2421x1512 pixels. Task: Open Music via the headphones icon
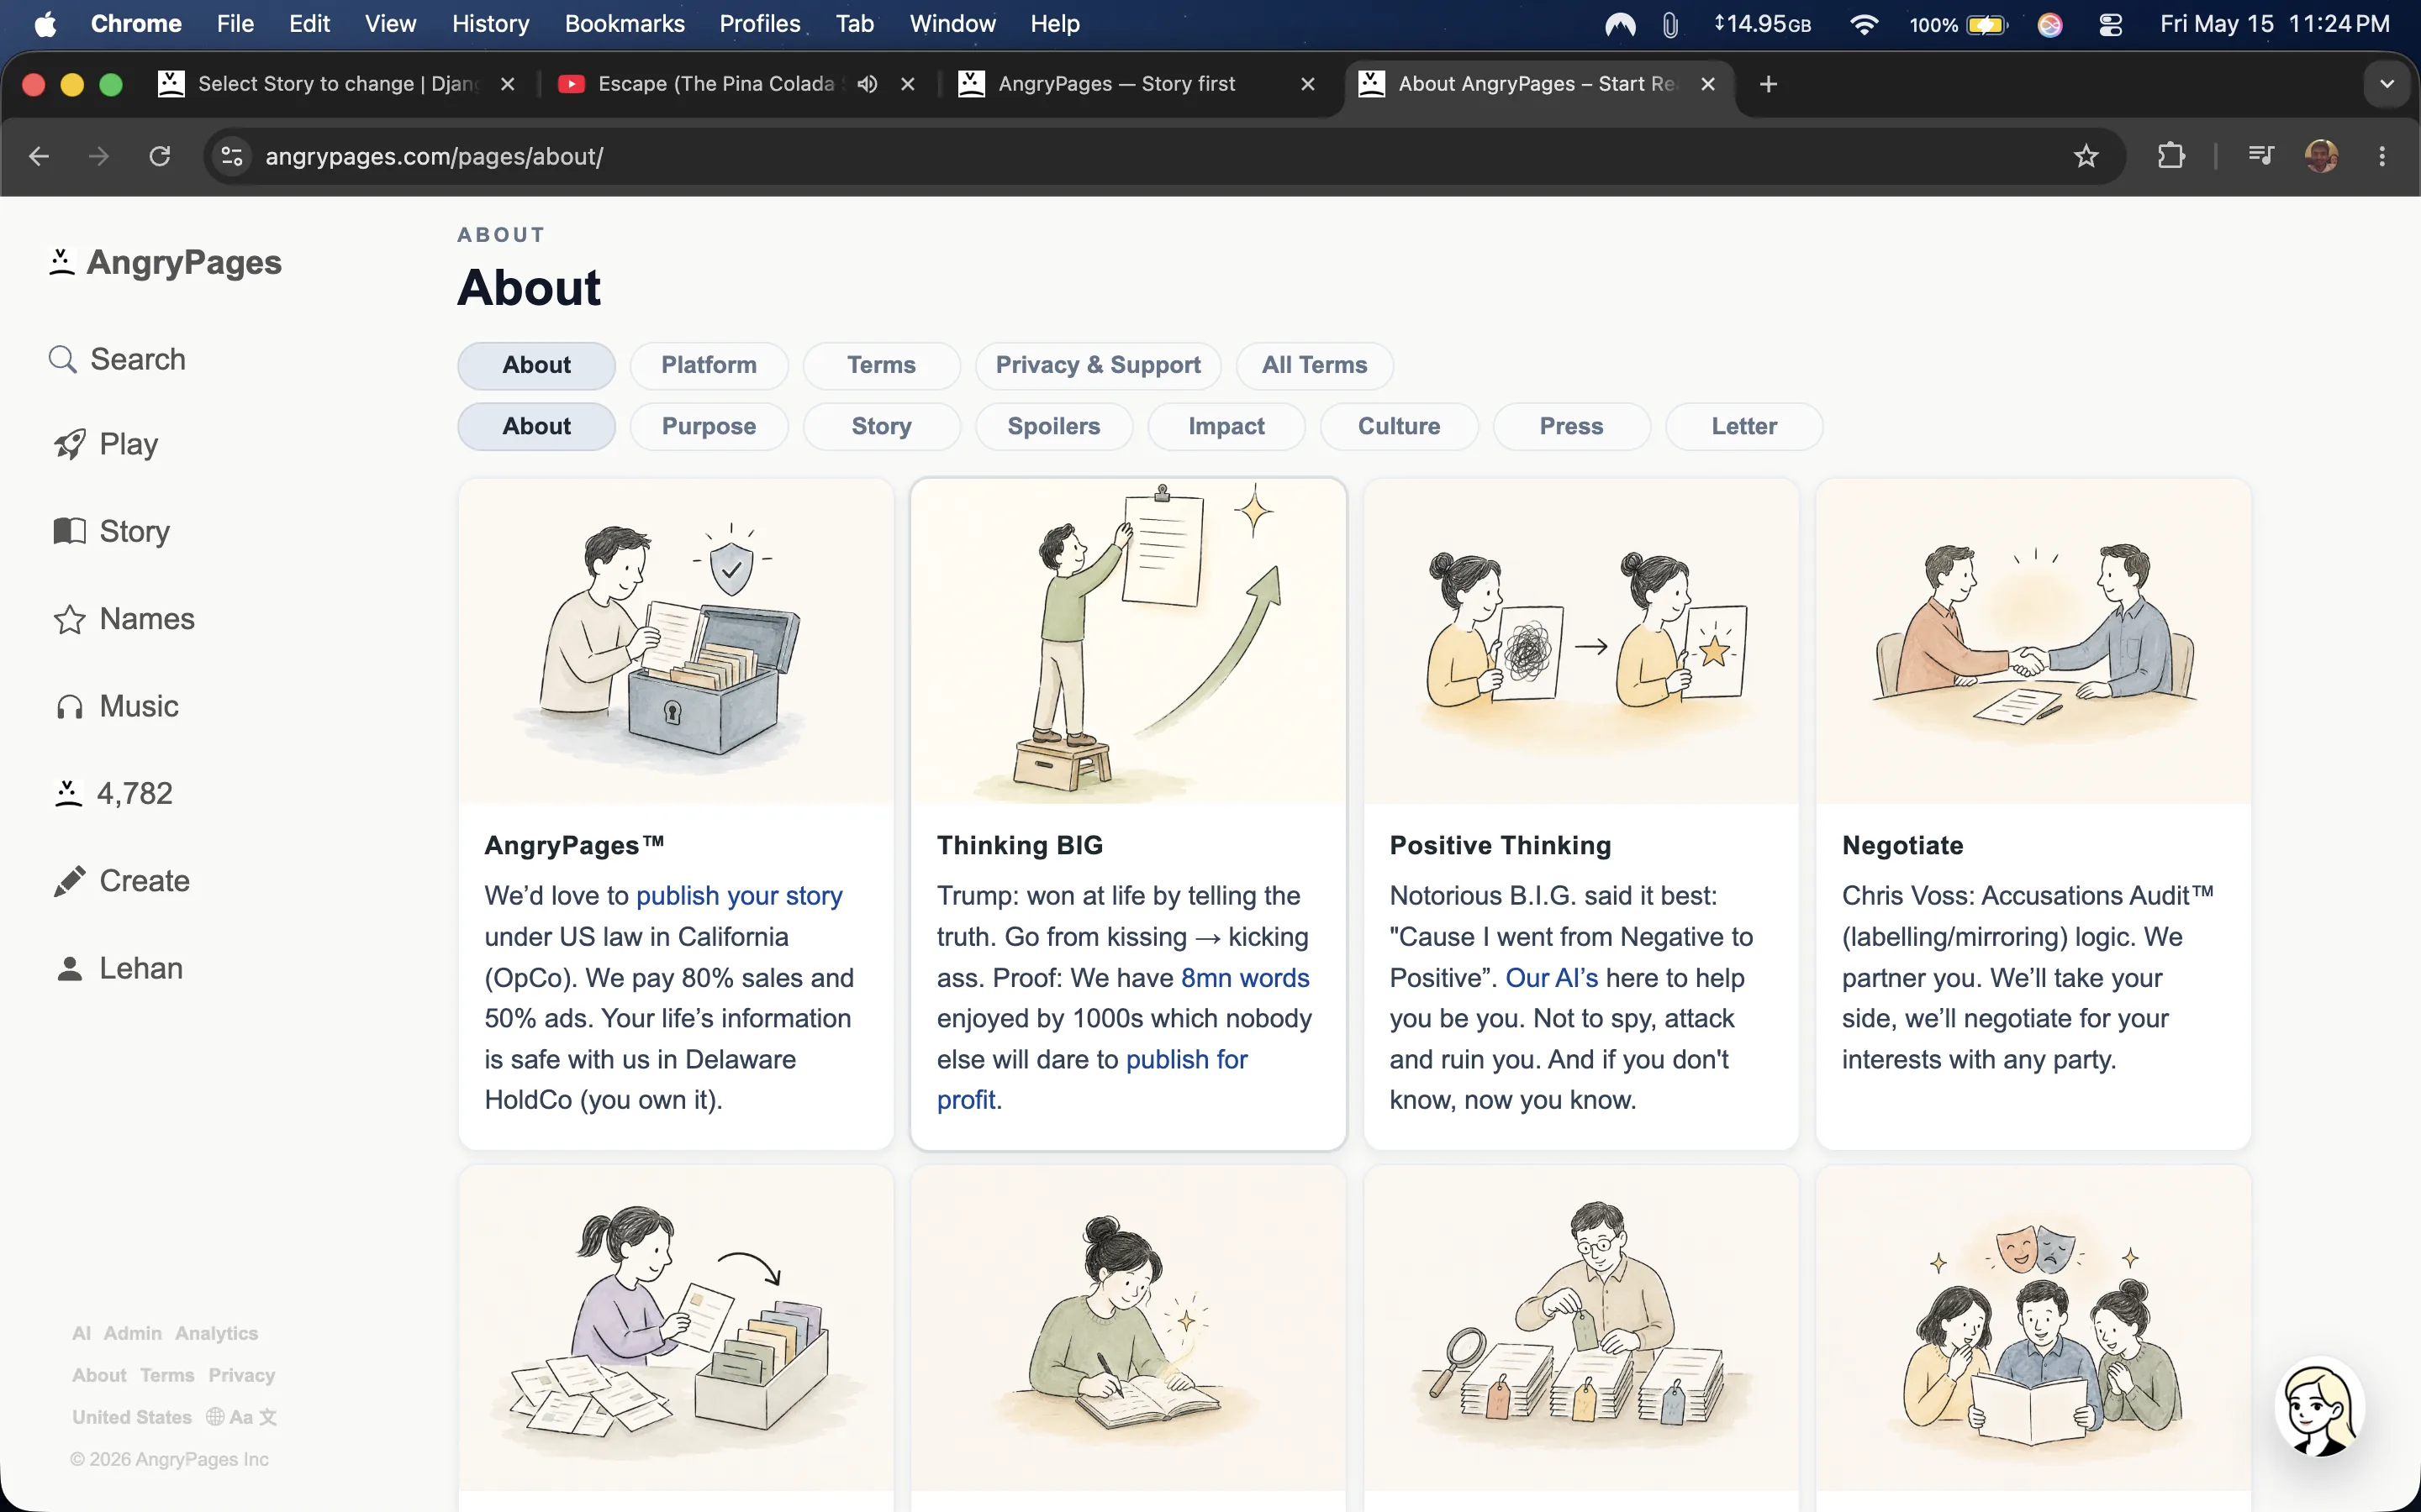click(69, 707)
